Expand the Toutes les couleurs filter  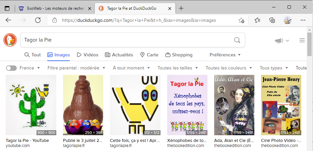point(228,68)
